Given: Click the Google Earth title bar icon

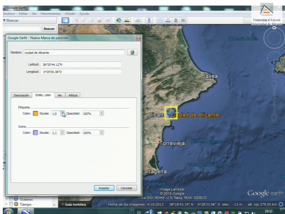Looking at the screenshot, I should tap(4, 8).
